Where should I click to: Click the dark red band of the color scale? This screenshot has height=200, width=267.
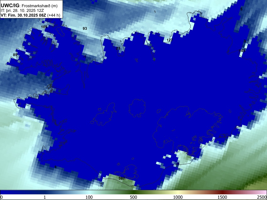[222, 192]
